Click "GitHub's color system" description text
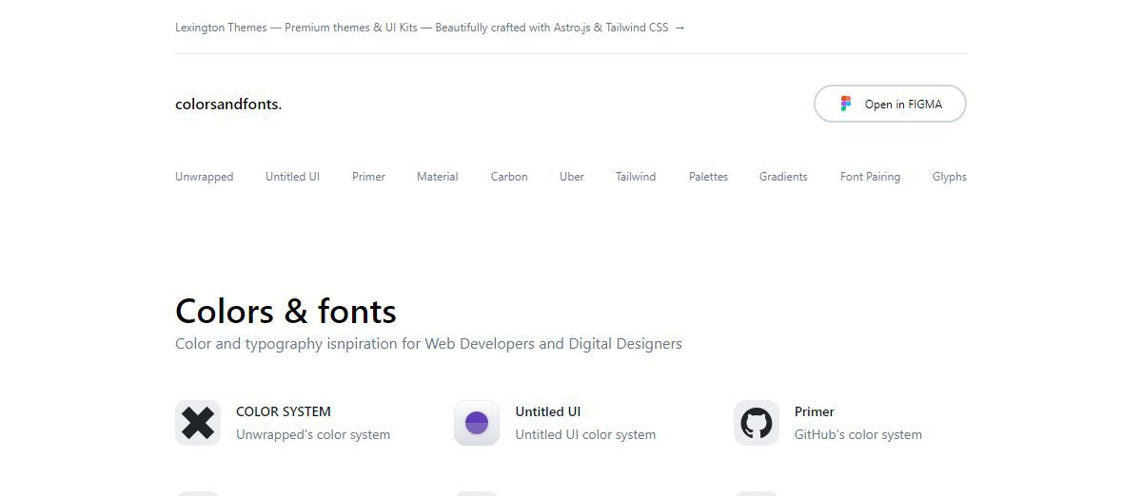Screen dimensions: 1142x496 tap(858, 434)
